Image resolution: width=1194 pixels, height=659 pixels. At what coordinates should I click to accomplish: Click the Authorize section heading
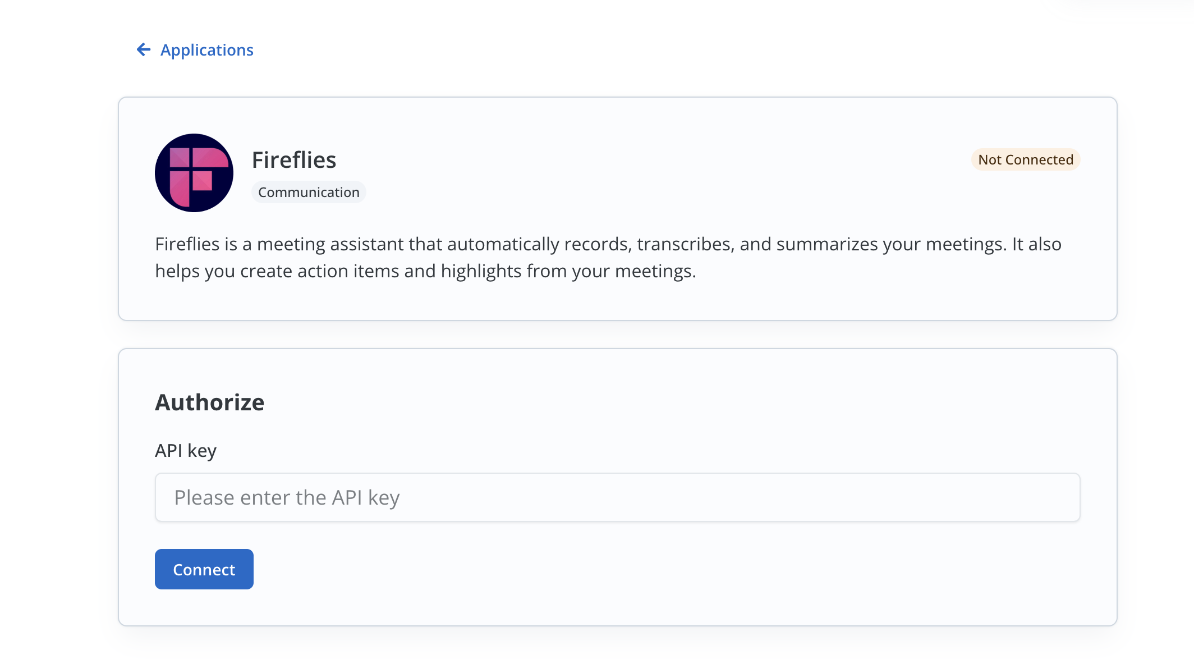pos(209,402)
